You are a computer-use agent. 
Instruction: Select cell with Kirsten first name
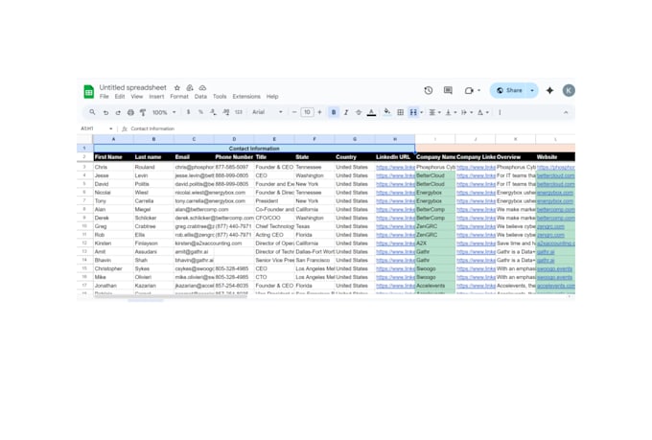(x=113, y=243)
